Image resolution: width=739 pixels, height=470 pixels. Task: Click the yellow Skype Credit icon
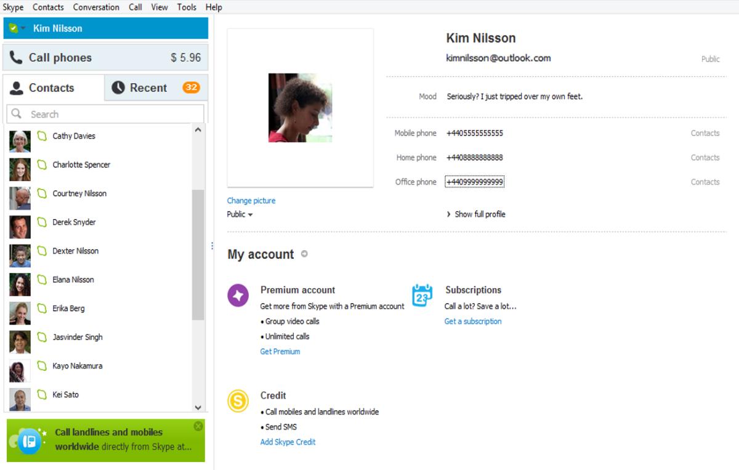(238, 402)
